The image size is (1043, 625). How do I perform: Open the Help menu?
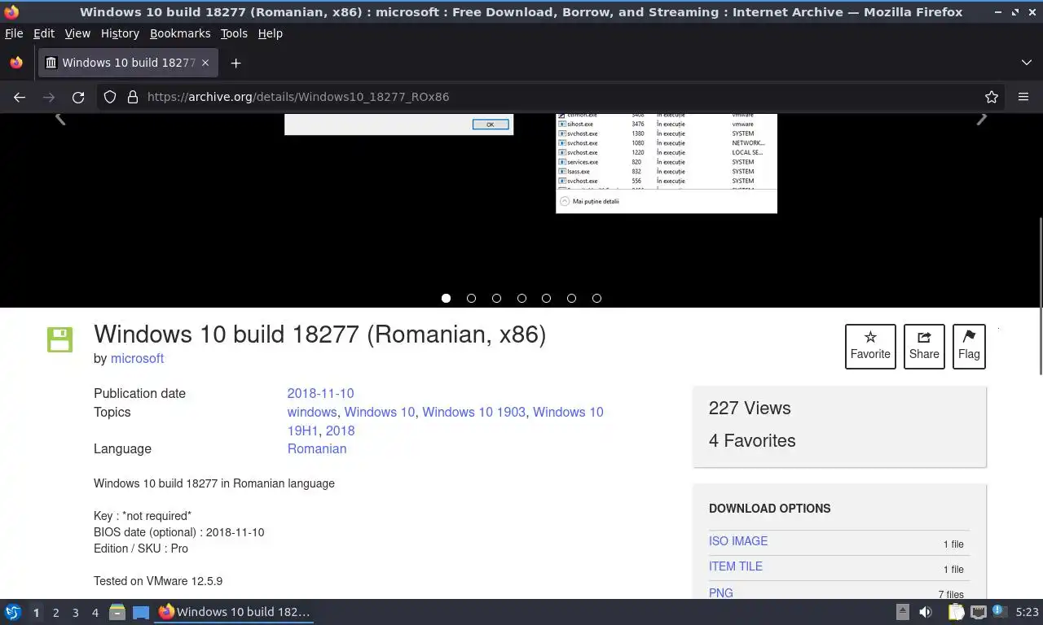click(271, 33)
